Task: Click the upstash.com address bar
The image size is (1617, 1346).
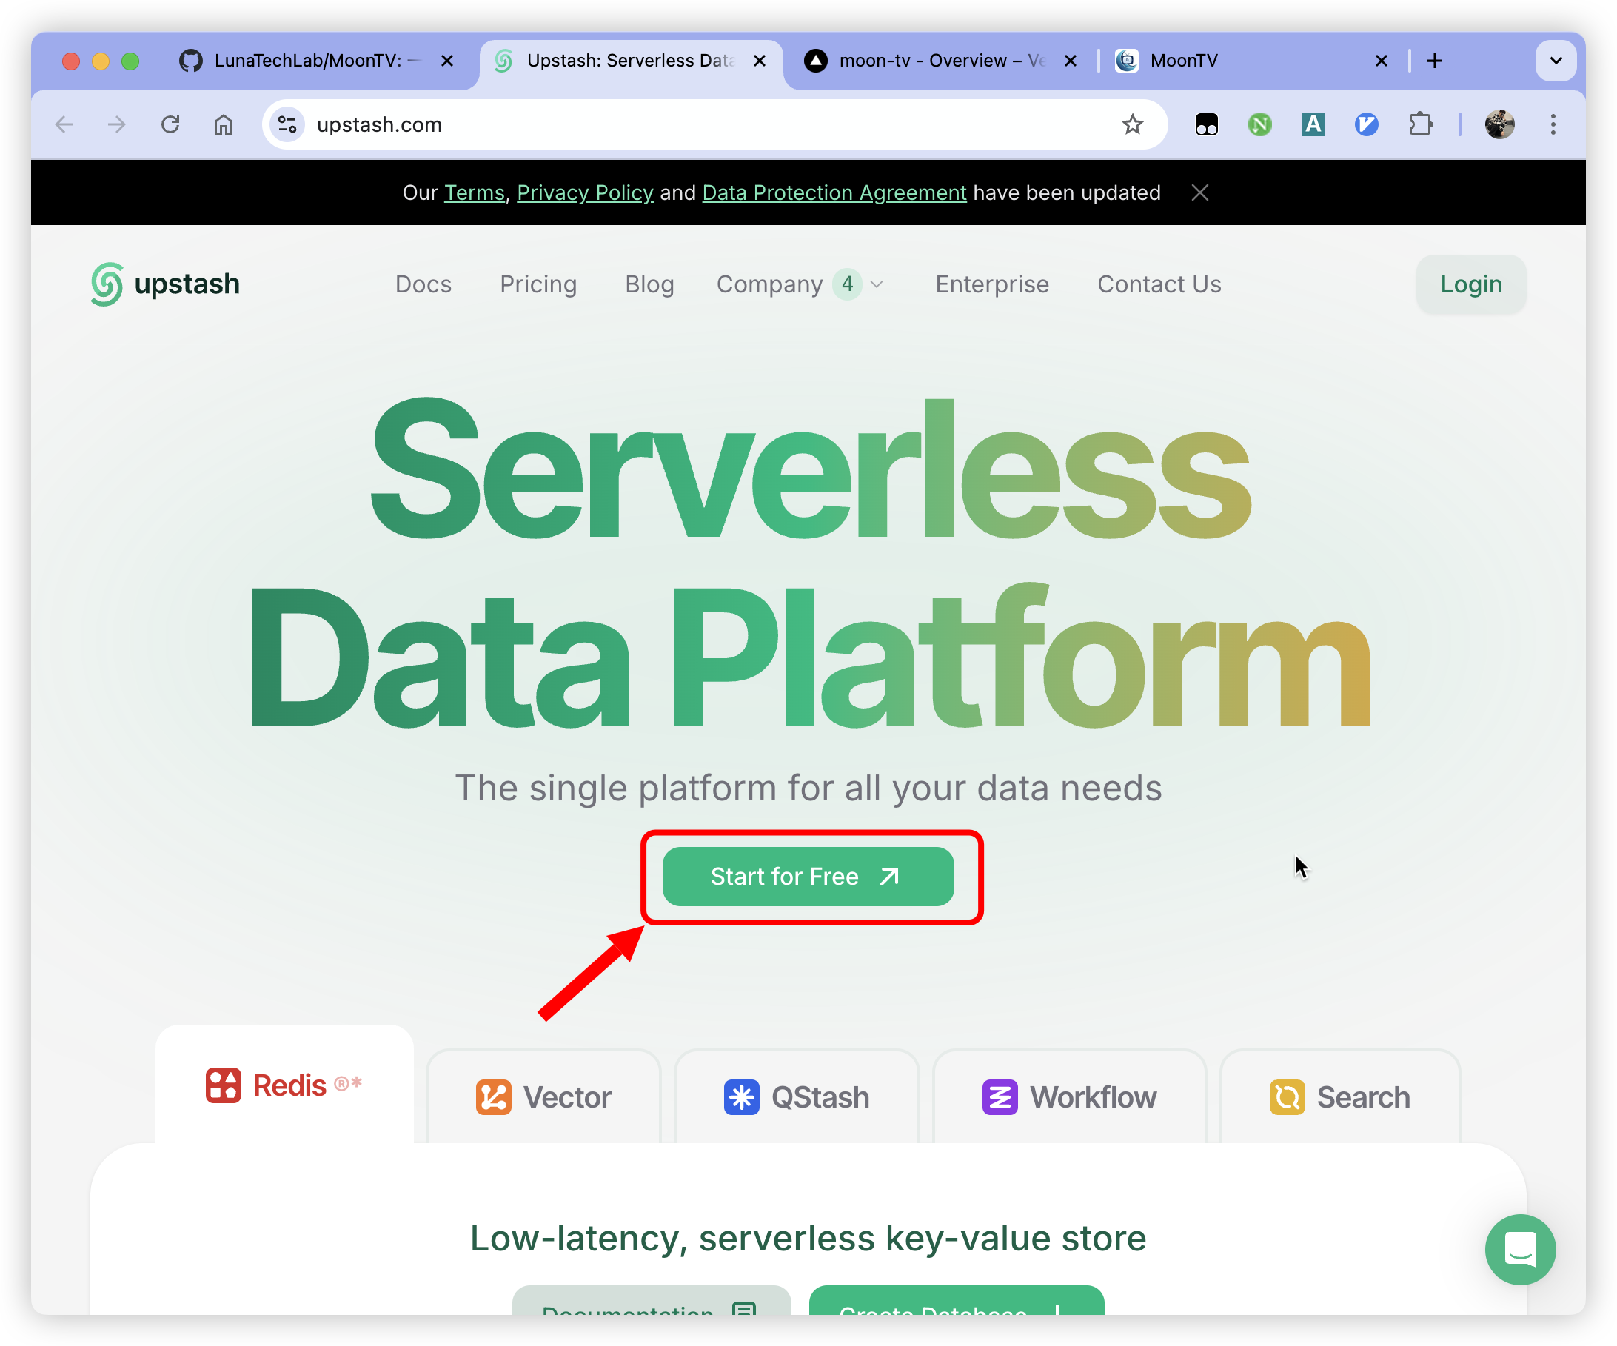Action: point(693,124)
